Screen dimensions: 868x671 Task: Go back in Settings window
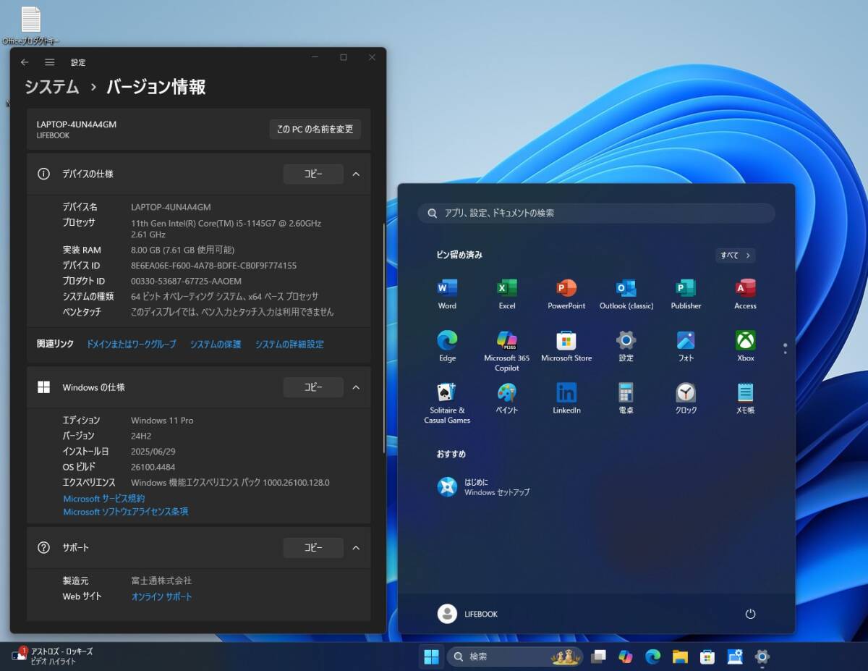click(x=25, y=62)
